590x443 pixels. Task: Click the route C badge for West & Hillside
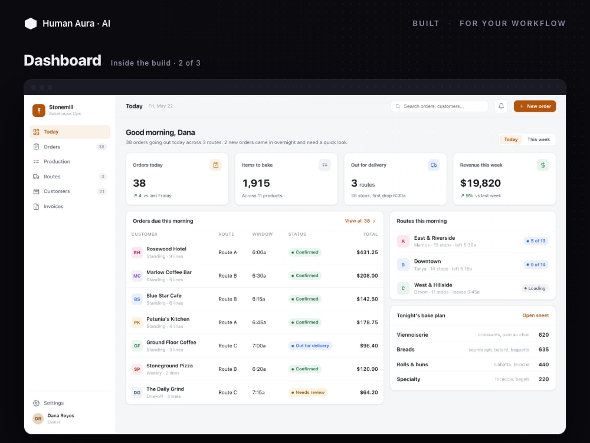click(x=403, y=288)
